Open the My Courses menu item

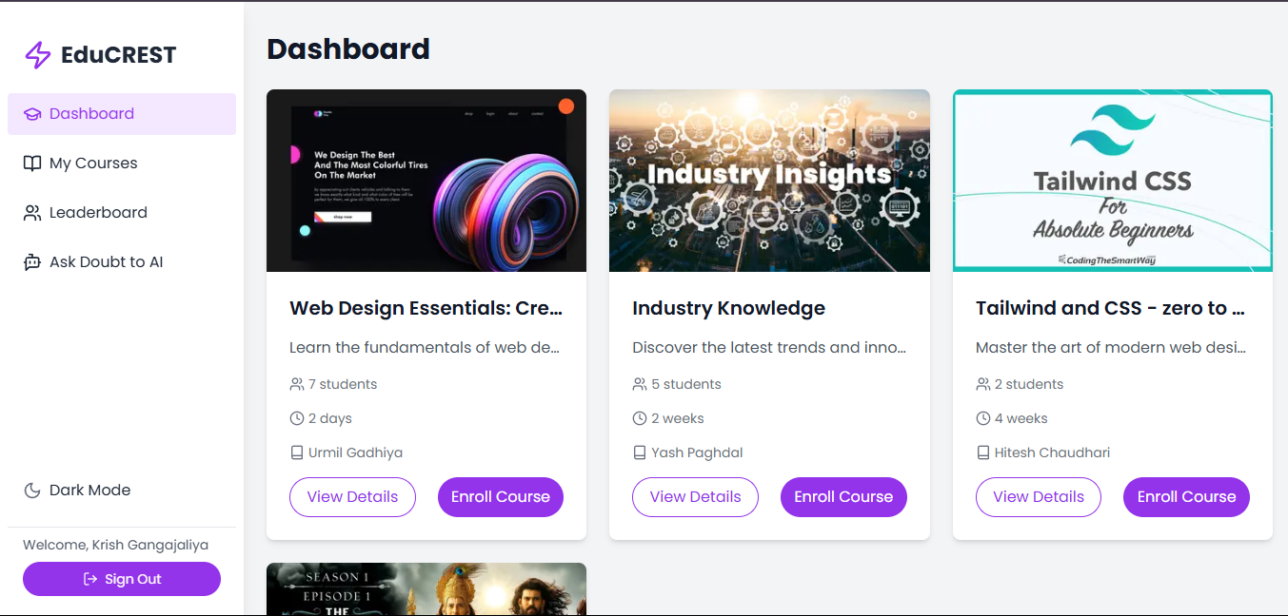(122, 164)
